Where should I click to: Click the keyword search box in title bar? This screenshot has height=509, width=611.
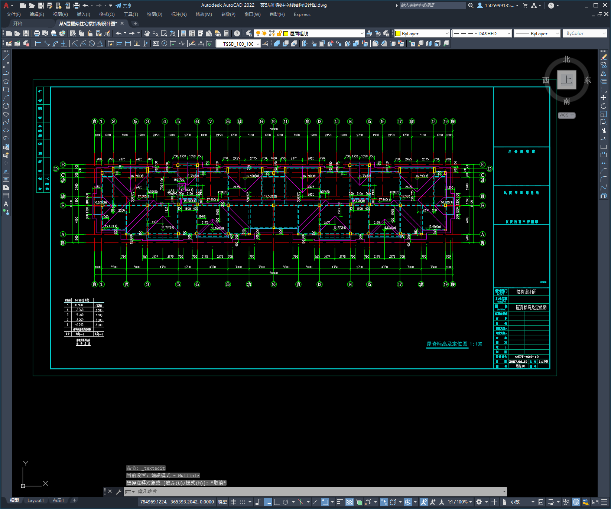tap(433, 6)
